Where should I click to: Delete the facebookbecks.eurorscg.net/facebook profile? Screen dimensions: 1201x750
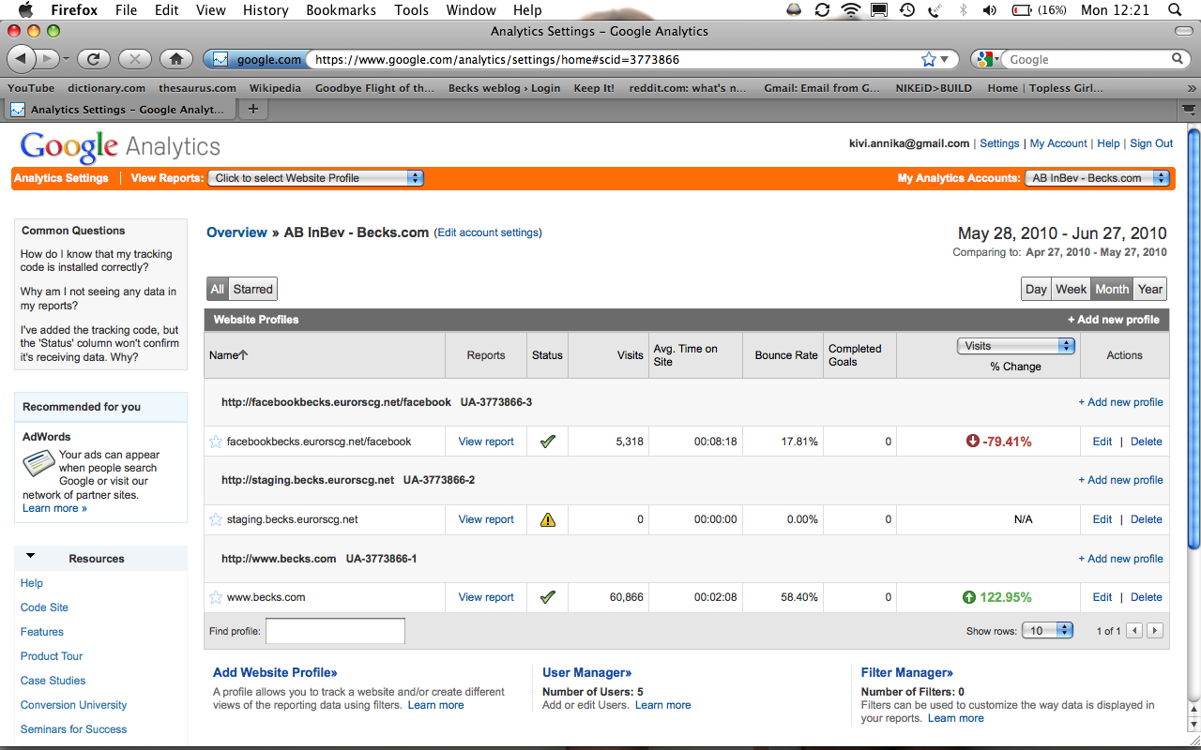[1147, 442]
